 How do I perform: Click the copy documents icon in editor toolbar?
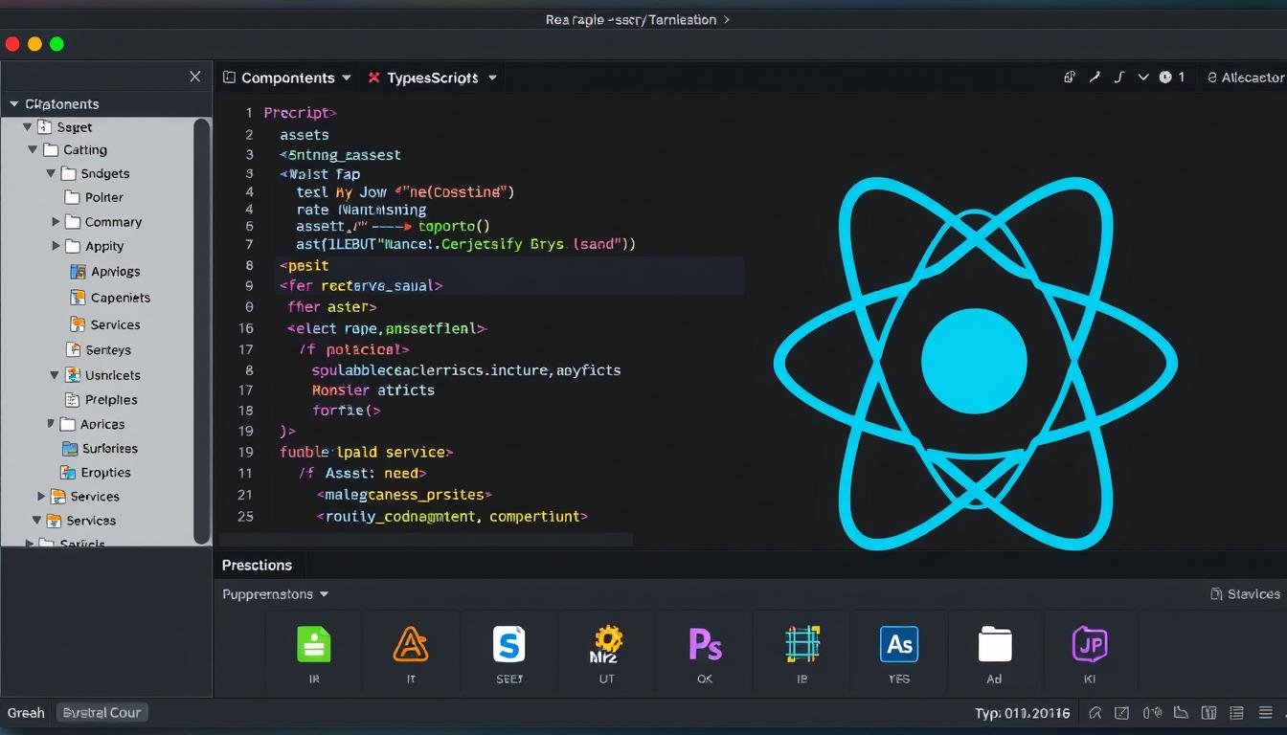click(1070, 78)
